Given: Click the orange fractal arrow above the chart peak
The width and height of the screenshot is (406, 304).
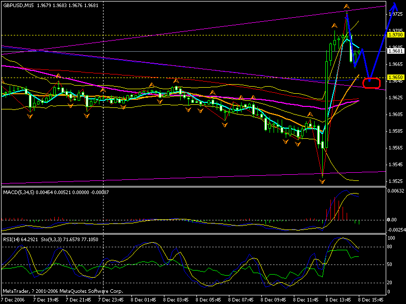Looking at the screenshot, I should [347, 7].
